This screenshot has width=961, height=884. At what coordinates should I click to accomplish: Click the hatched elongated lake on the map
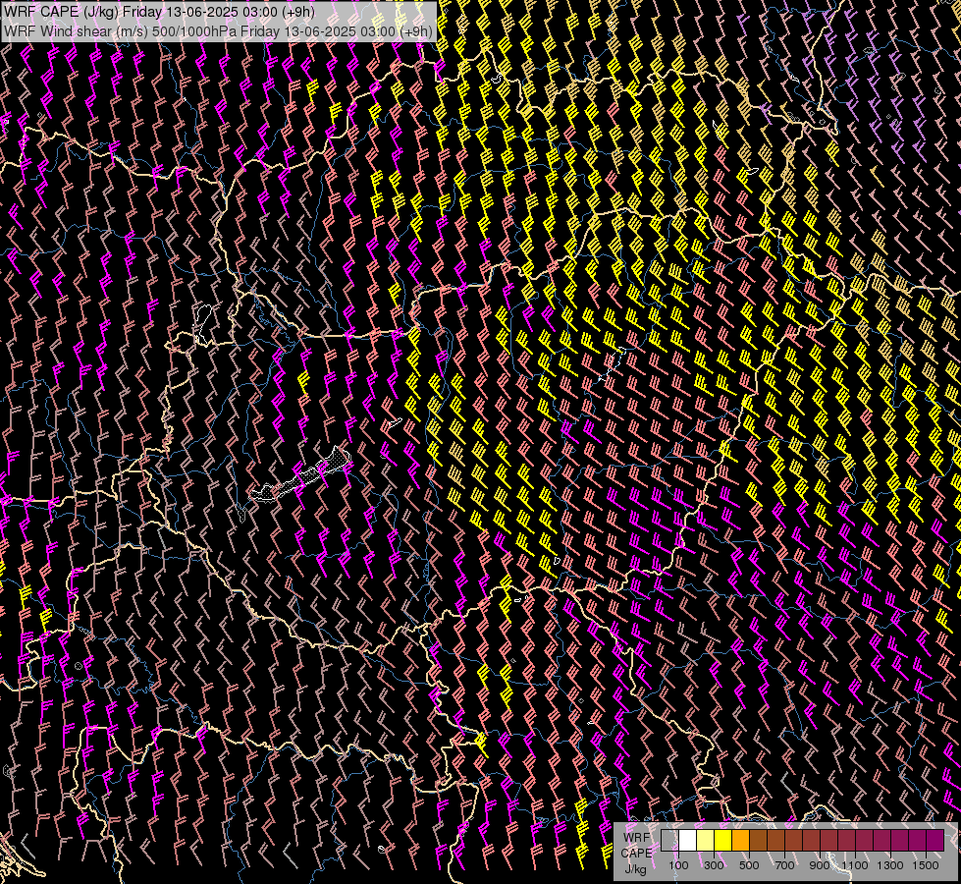[300, 474]
